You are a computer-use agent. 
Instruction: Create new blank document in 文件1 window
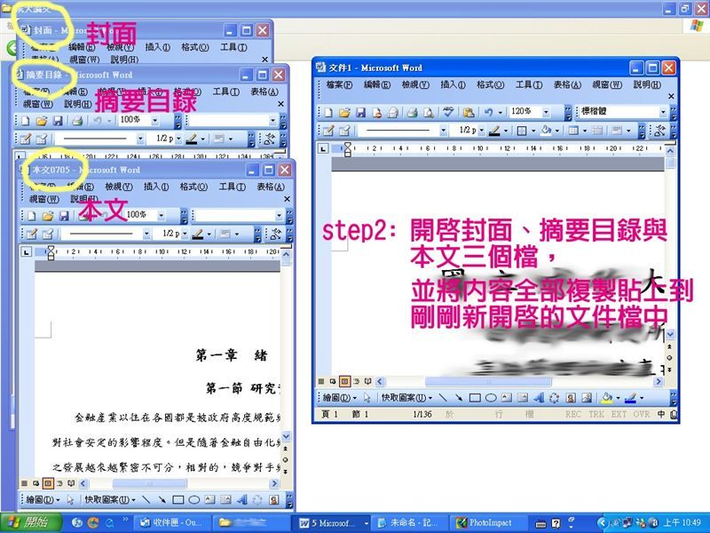(x=327, y=113)
